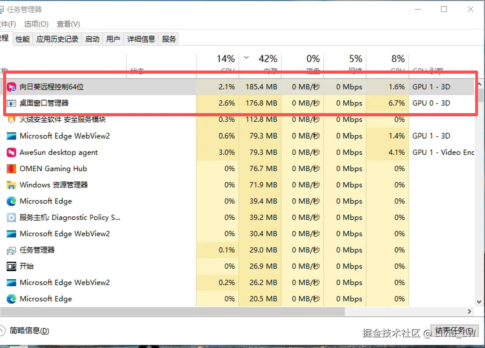Click the 任务管理器 process row icon
This screenshot has height=348, width=485.
pyautogui.click(x=12, y=250)
